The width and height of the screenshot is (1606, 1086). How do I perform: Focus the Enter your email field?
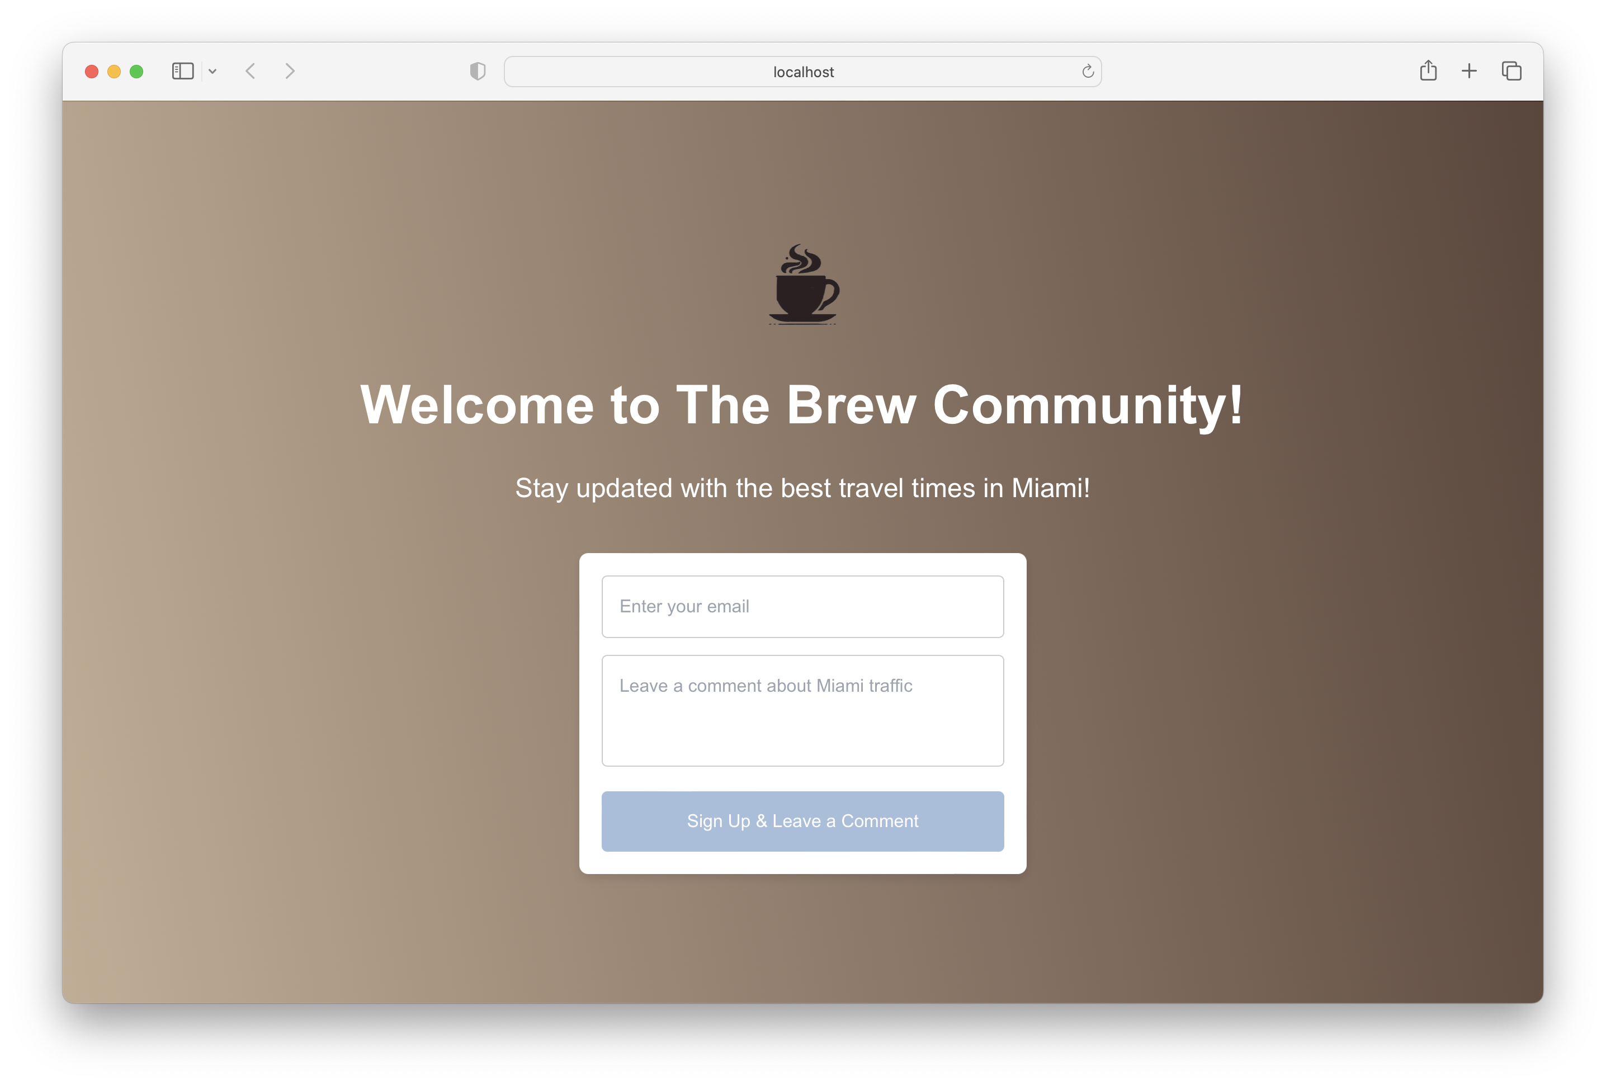point(802,606)
